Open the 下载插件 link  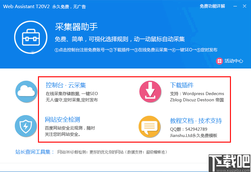[x=182, y=85]
